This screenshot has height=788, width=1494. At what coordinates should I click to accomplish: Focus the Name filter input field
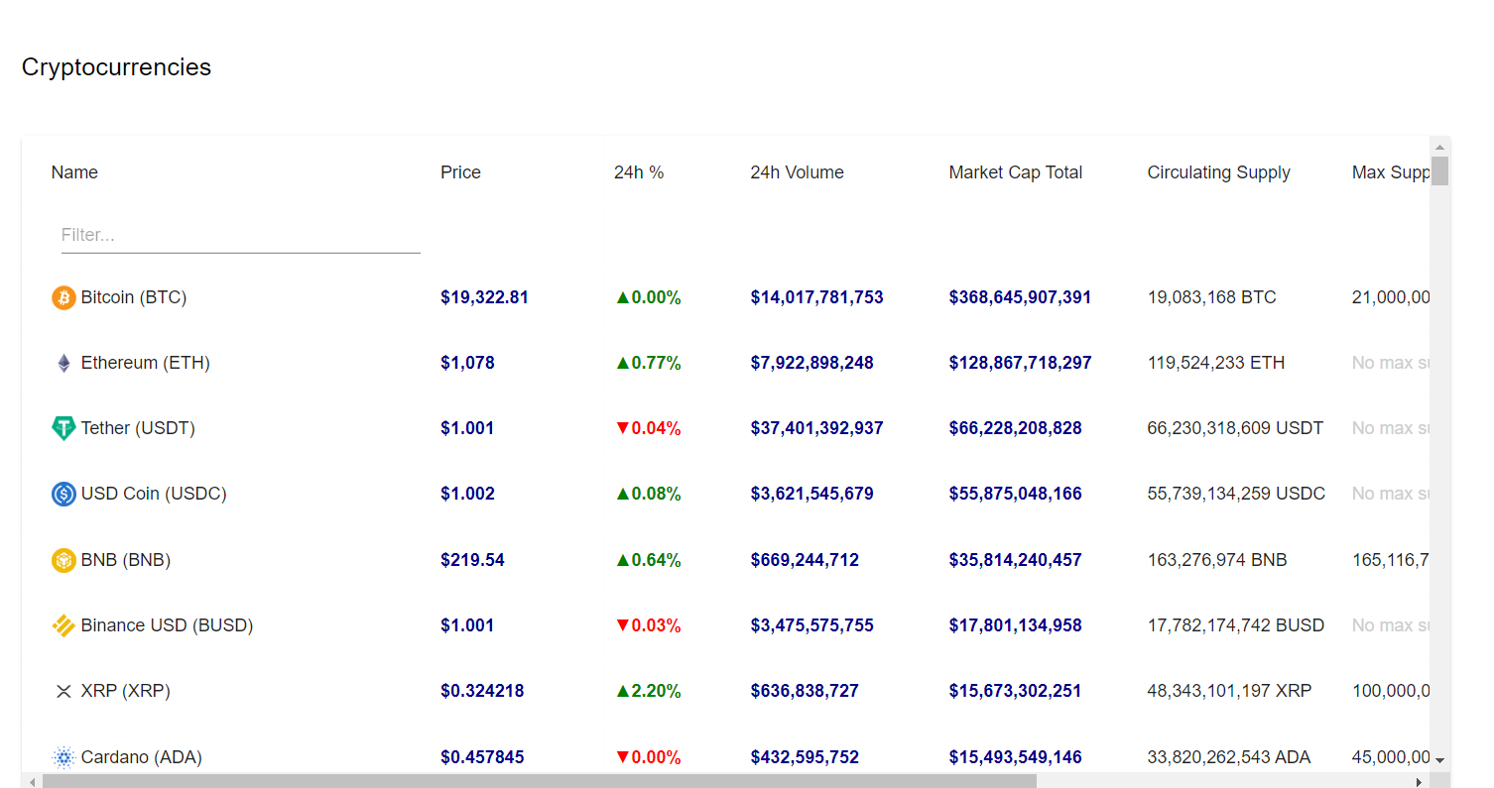[240, 236]
